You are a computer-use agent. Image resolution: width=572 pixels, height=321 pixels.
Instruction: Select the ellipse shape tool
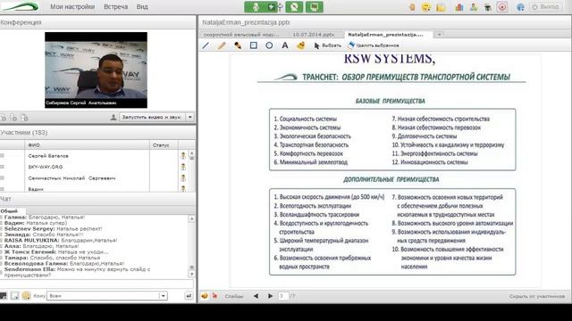[x=269, y=45]
